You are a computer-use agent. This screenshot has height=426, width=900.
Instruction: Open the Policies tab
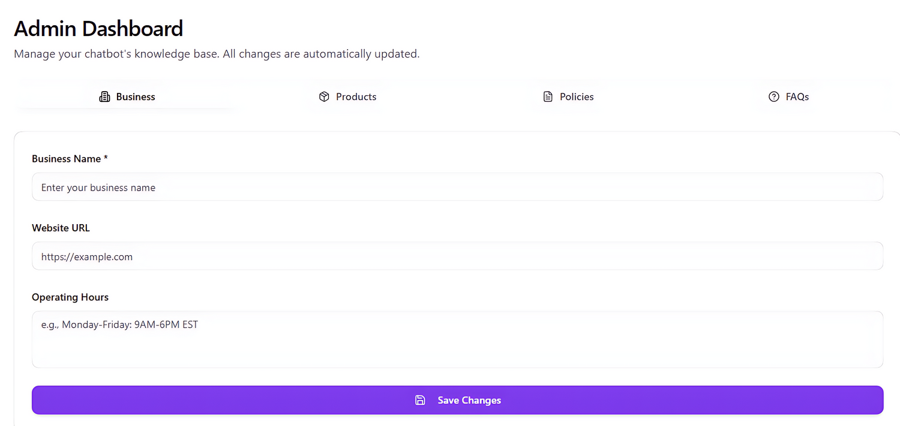coord(567,96)
